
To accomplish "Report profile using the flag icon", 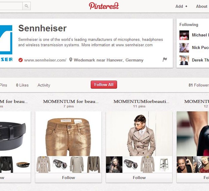I will tap(165, 59).
